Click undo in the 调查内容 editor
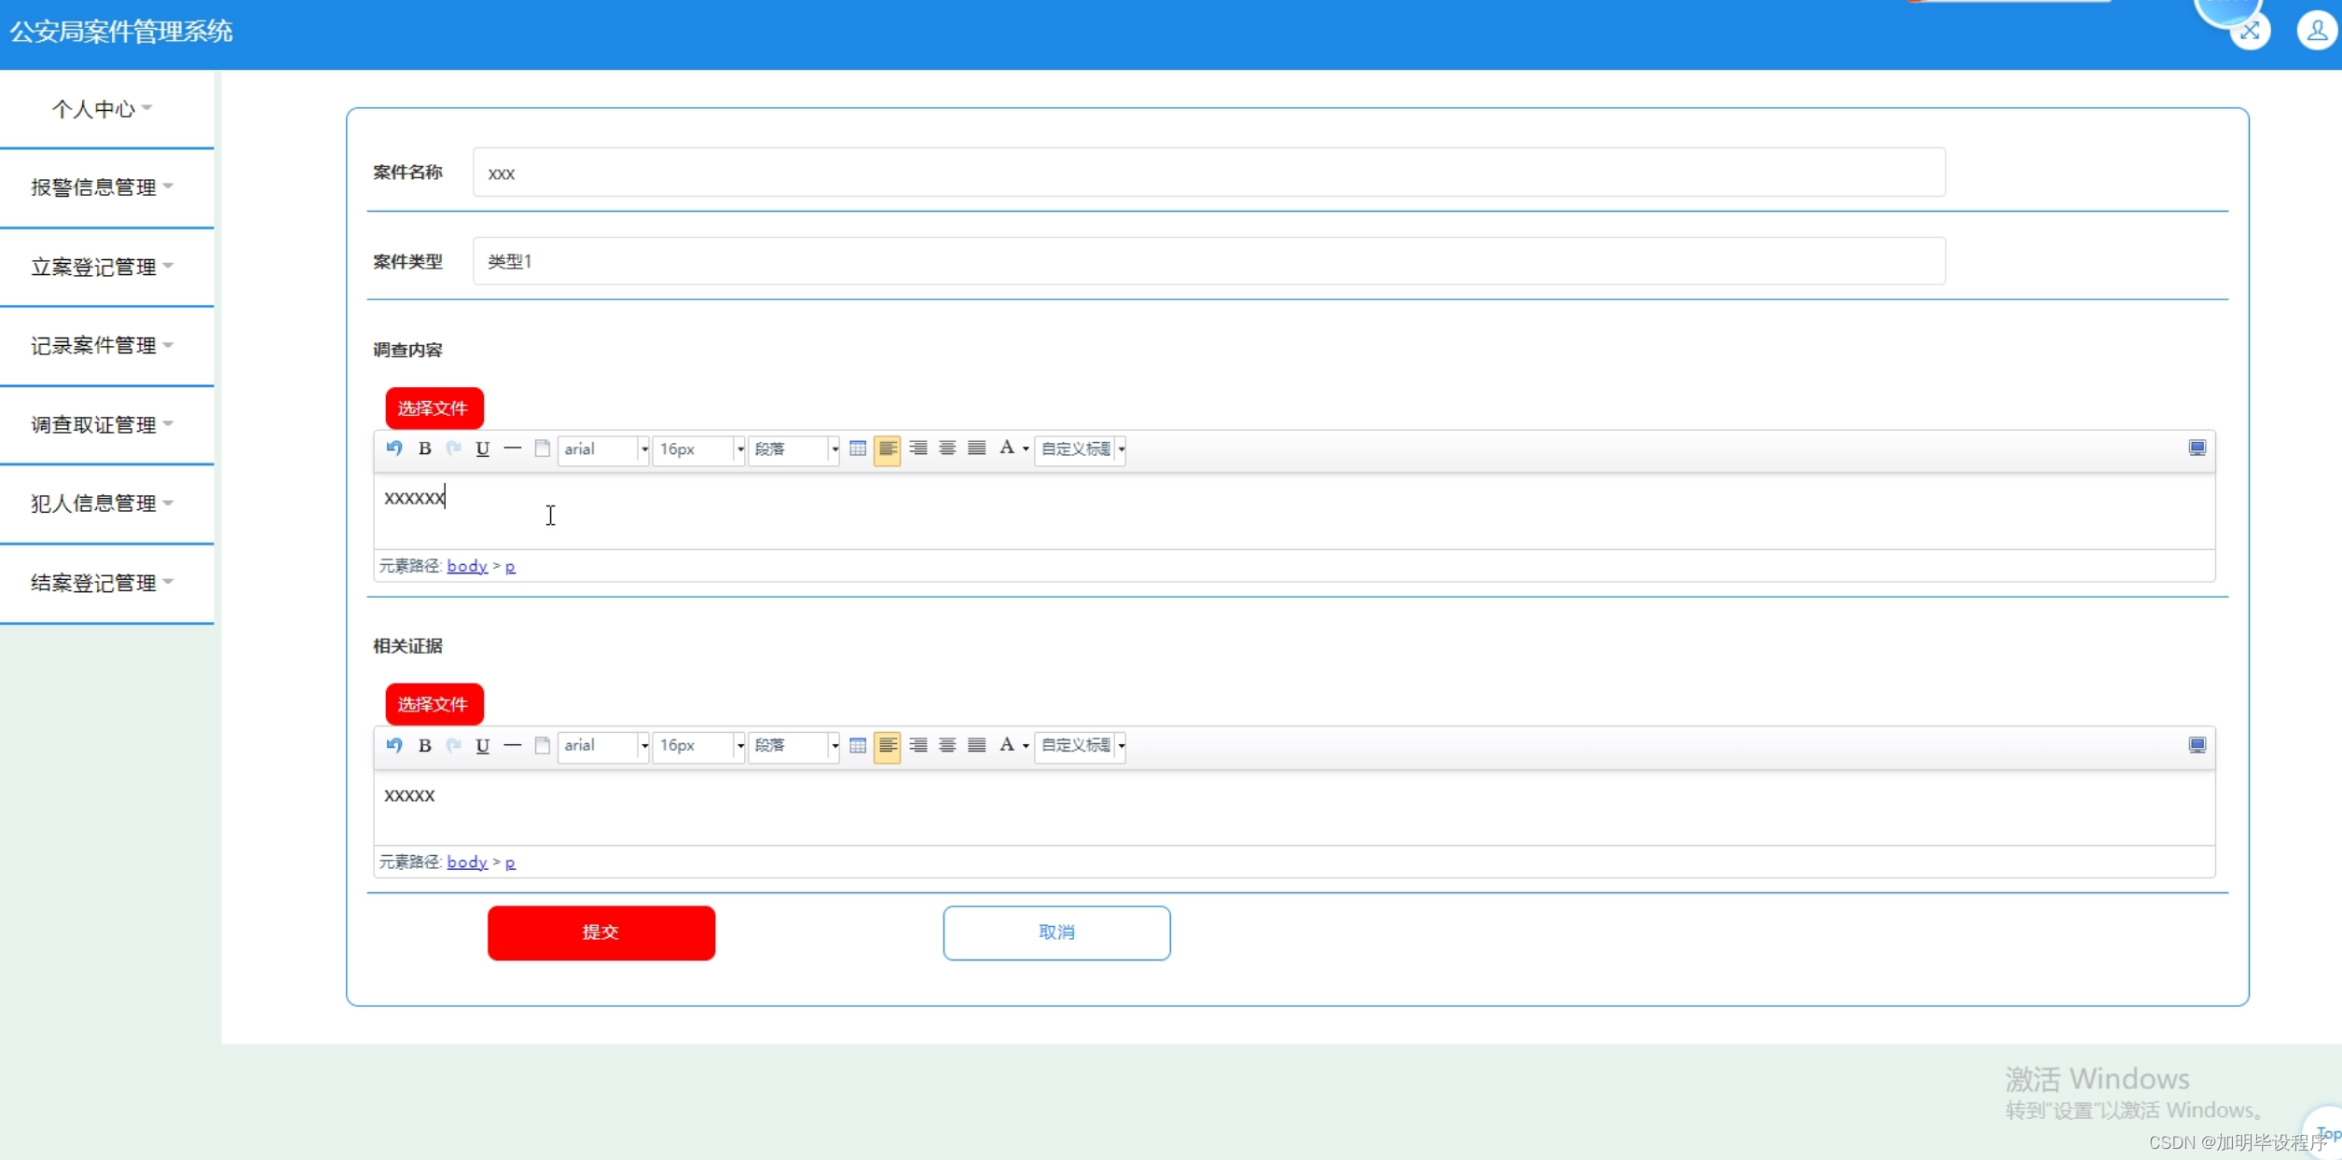The width and height of the screenshot is (2342, 1160). point(394,449)
